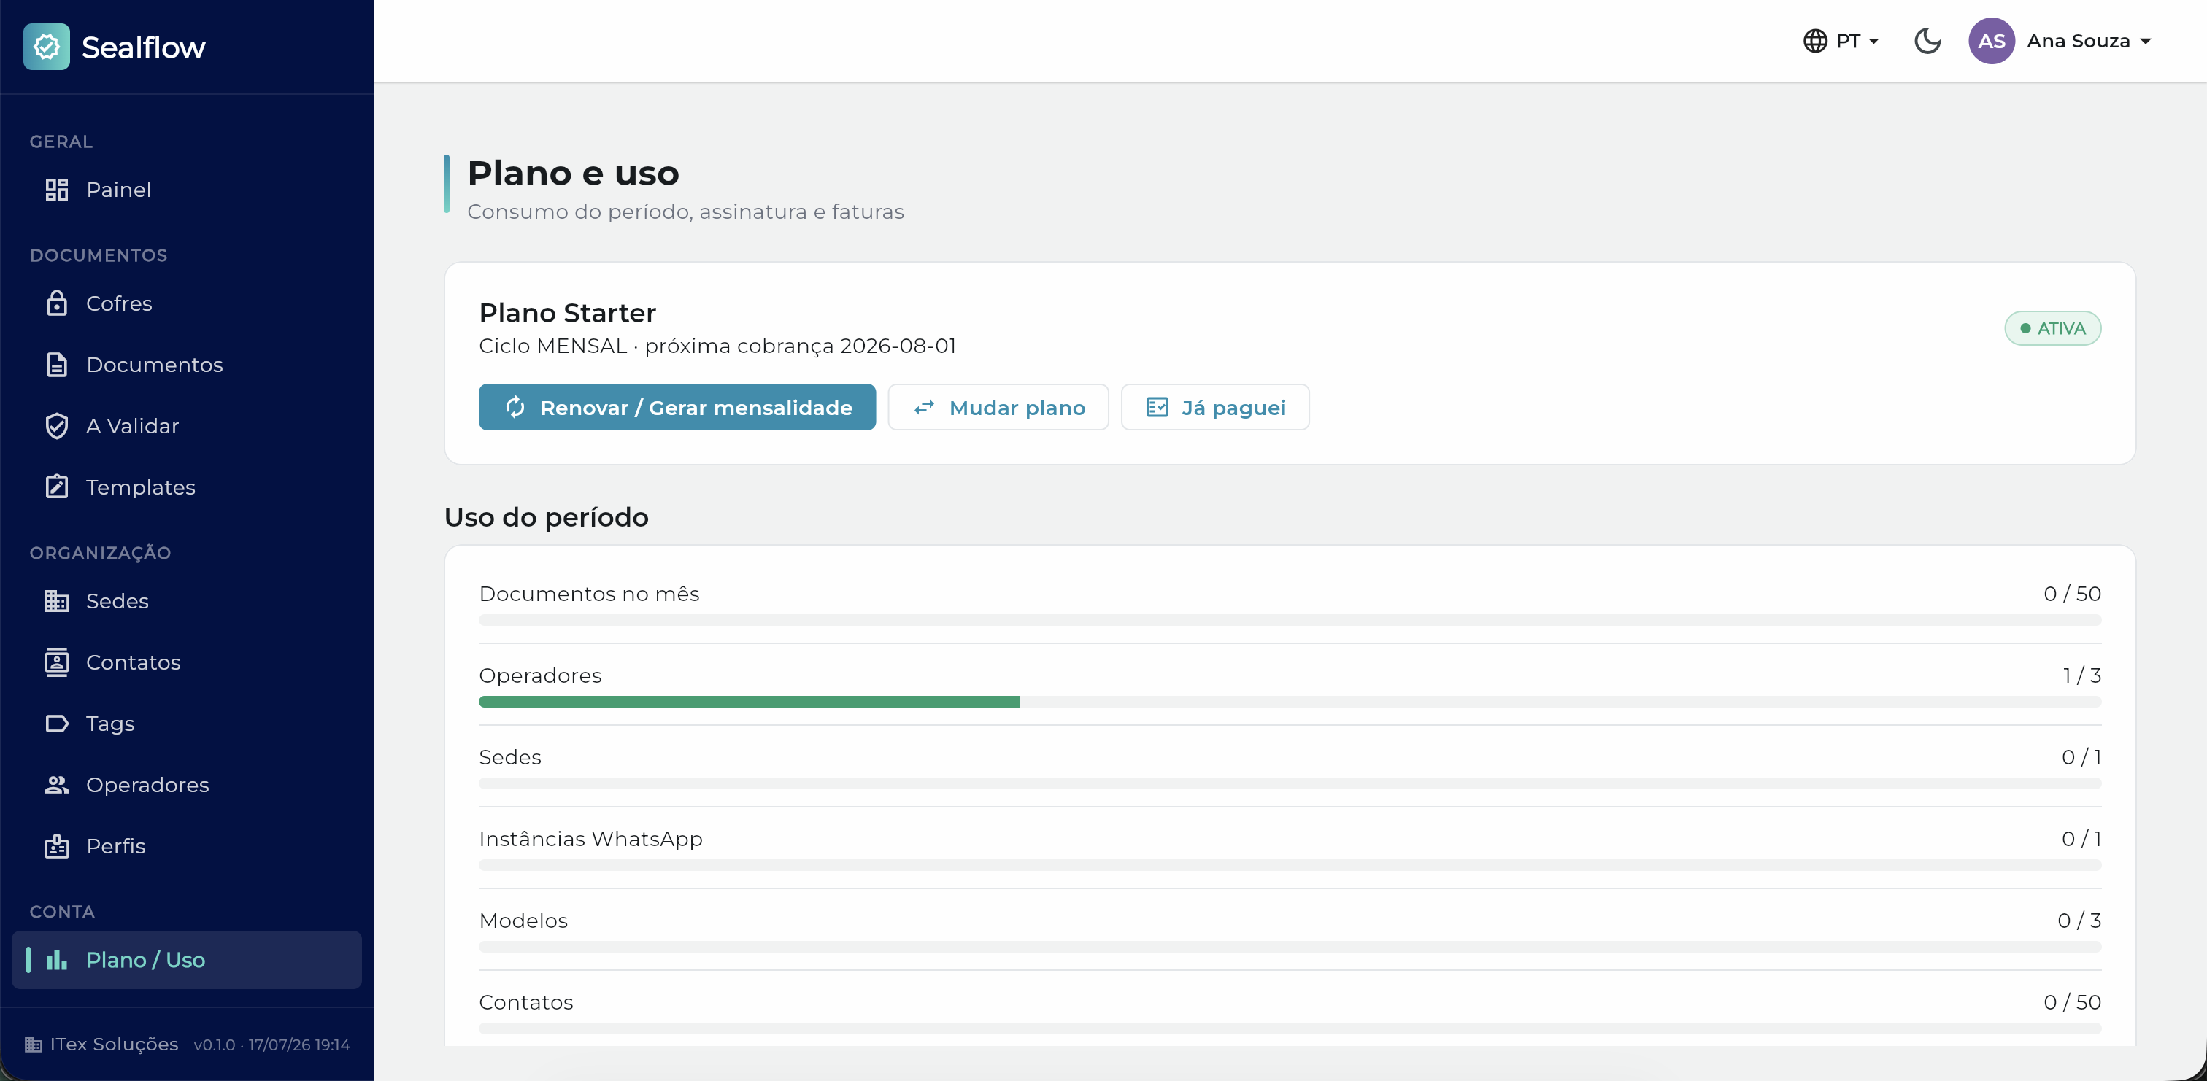Click the 'Sedes' usage row label

[x=509, y=757]
